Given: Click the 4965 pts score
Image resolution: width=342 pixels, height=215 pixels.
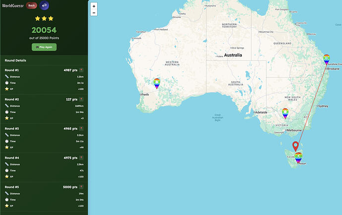Looking at the screenshot, I should click(70, 129).
